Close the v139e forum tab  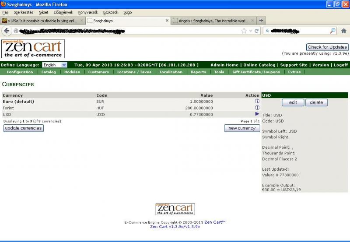click(81, 21)
